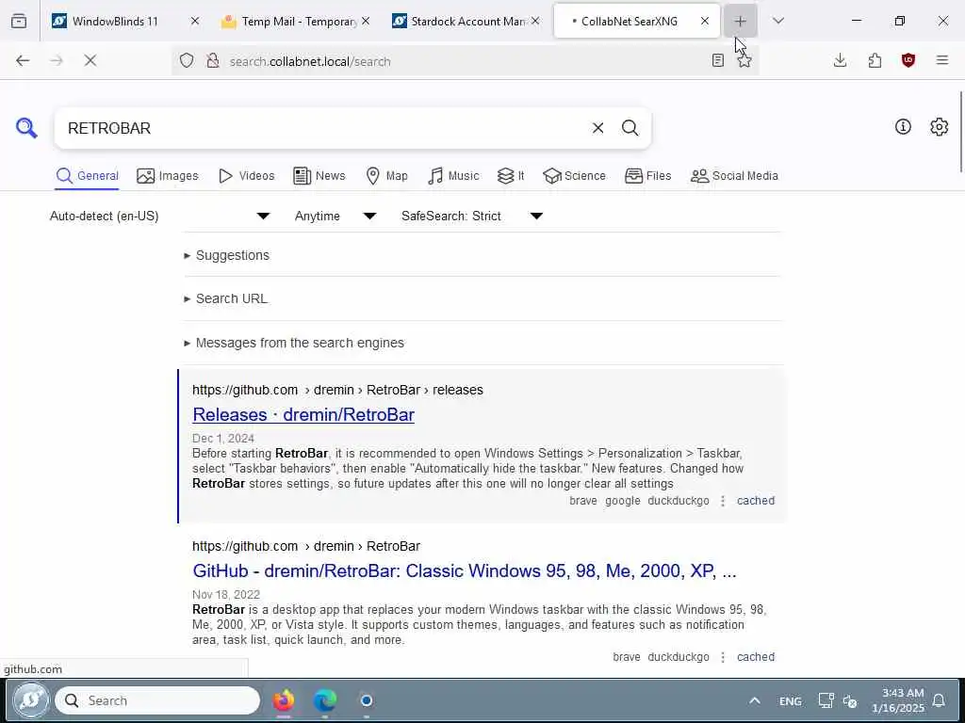Open the clock showing 3:43 AM
Image resolution: width=965 pixels, height=723 pixels.
(x=898, y=700)
